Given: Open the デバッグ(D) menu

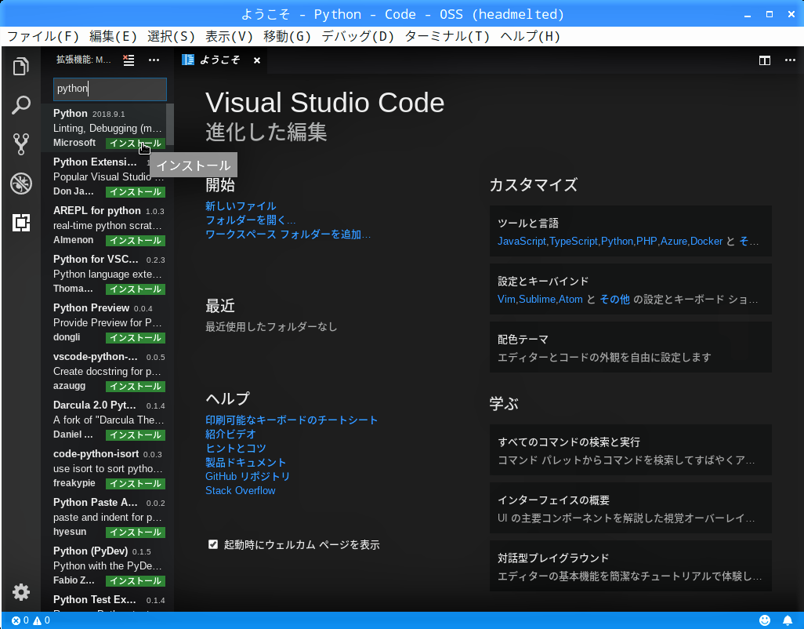Looking at the screenshot, I should (358, 36).
